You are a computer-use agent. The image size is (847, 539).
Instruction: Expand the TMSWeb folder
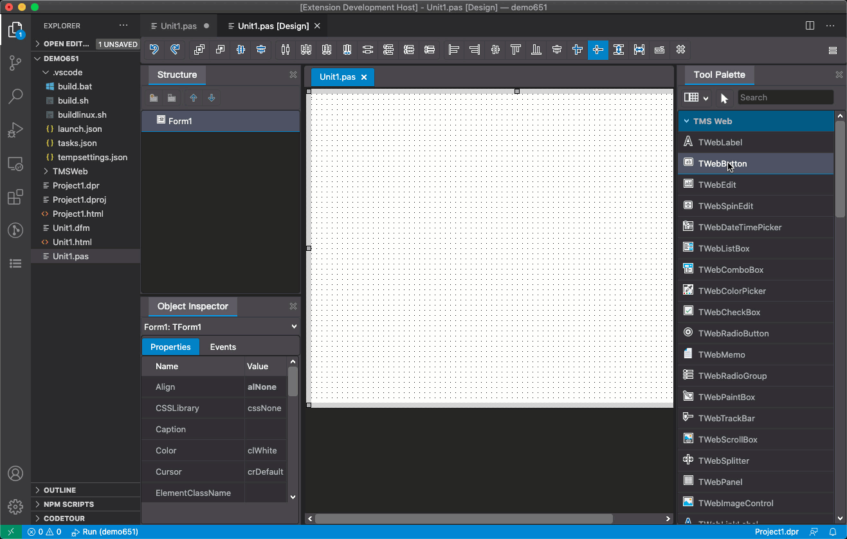coord(46,172)
